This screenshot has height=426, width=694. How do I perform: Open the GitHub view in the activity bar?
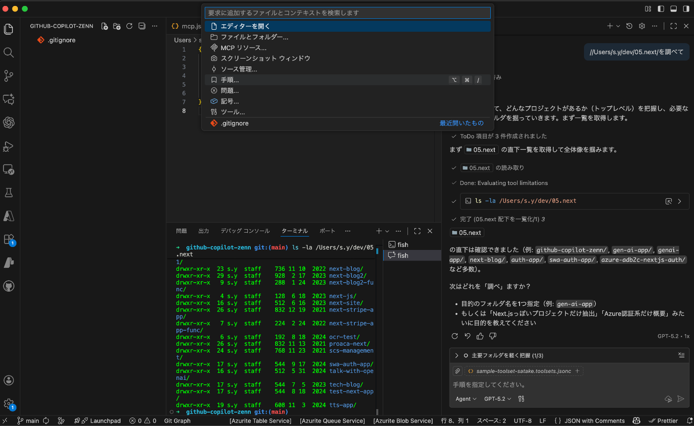coord(9,286)
